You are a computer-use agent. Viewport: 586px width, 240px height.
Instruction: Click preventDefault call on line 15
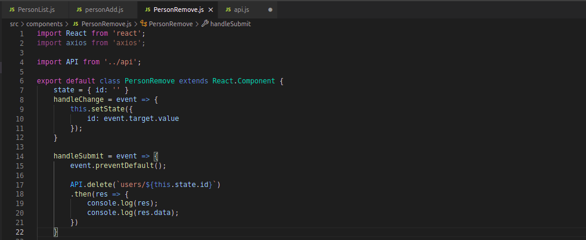(x=125, y=166)
